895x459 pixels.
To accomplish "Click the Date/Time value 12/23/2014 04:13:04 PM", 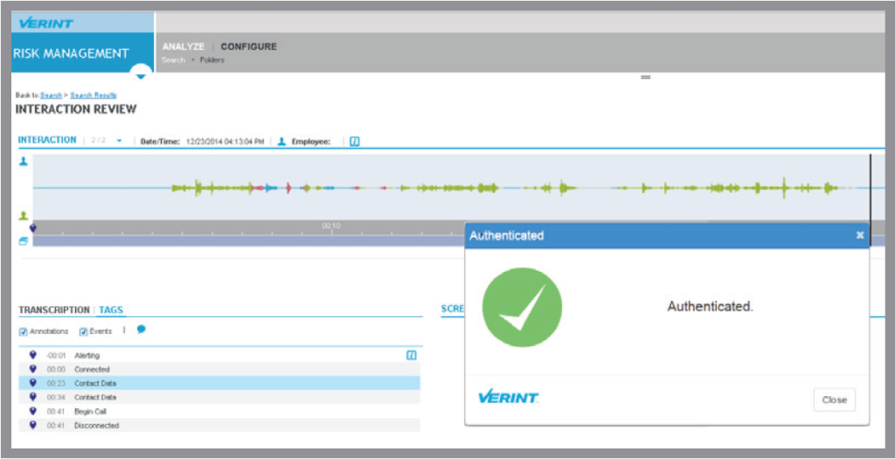I will (225, 142).
